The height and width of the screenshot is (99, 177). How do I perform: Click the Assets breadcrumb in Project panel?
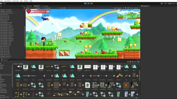[15, 64]
